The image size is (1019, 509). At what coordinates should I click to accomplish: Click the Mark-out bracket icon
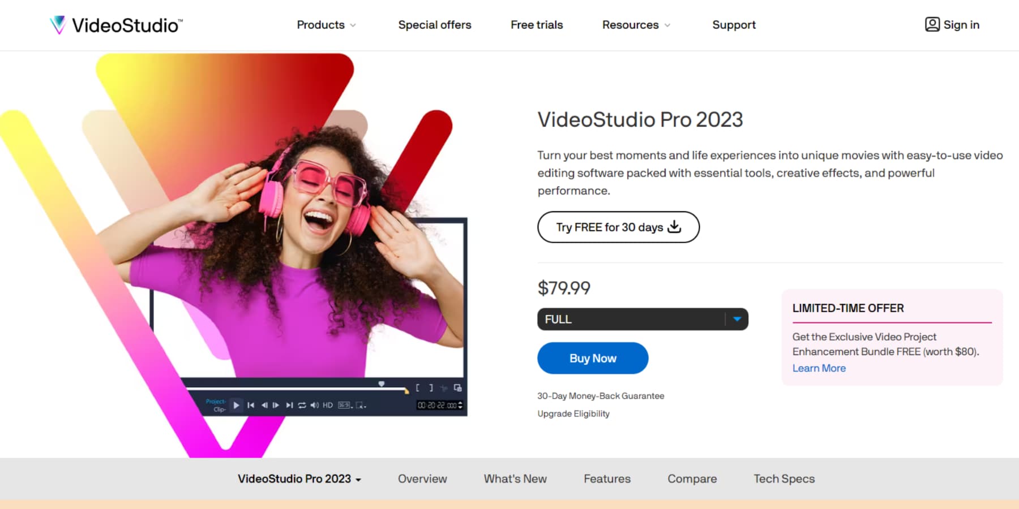coord(431,388)
